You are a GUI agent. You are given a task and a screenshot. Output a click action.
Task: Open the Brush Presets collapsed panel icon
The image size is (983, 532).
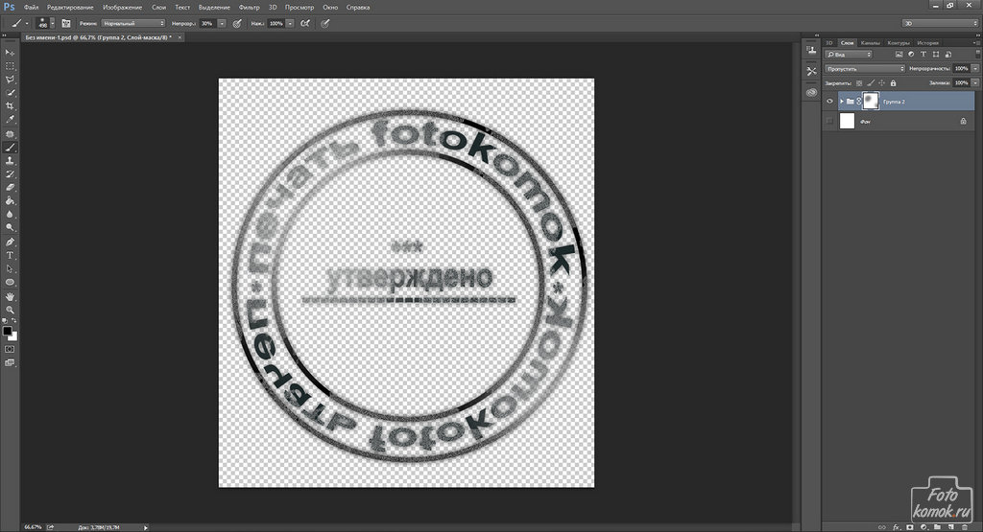(x=811, y=51)
